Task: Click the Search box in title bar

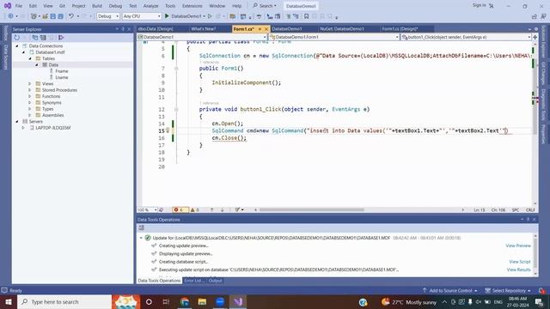Action: [x=265, y=6]
